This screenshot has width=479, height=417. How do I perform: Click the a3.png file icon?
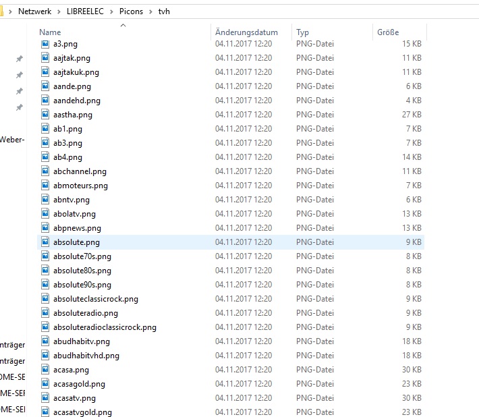point(45,44)
